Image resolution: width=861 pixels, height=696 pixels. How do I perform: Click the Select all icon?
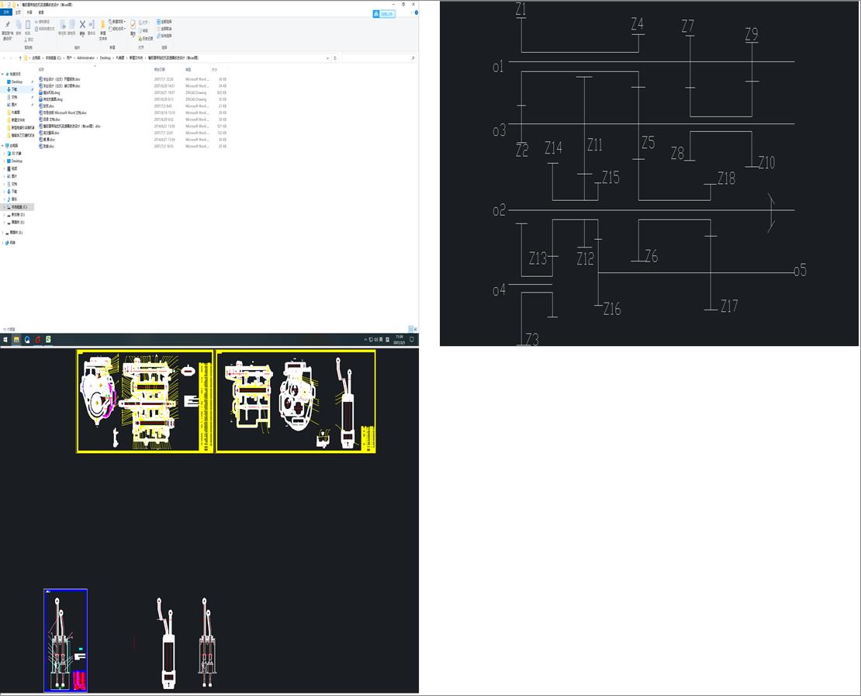tap(159, 22)
